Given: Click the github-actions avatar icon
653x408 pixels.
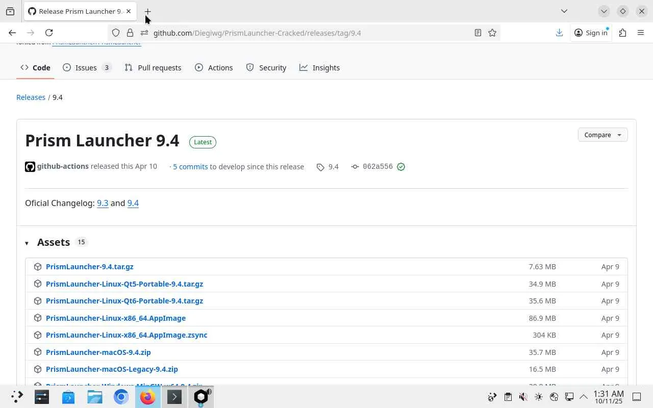Looking at the screenshot, I should coord(30,167).
